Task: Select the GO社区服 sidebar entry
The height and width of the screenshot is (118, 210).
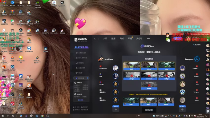Action: click(x=81, y=78)
